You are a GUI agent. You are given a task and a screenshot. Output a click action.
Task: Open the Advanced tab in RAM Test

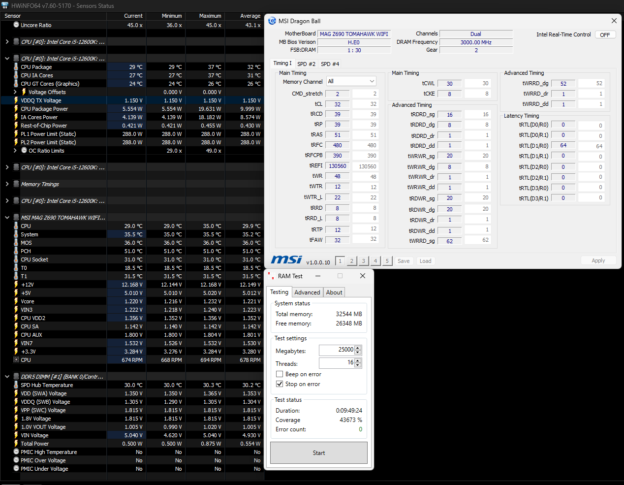coord(307,292)
